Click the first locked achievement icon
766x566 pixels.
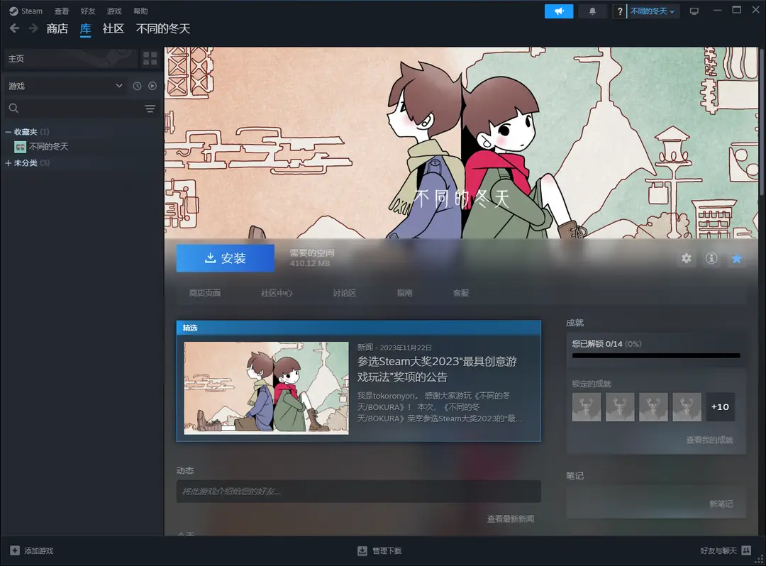coord(587,407)
